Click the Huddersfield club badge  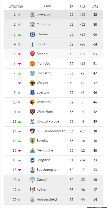[32, 200]
